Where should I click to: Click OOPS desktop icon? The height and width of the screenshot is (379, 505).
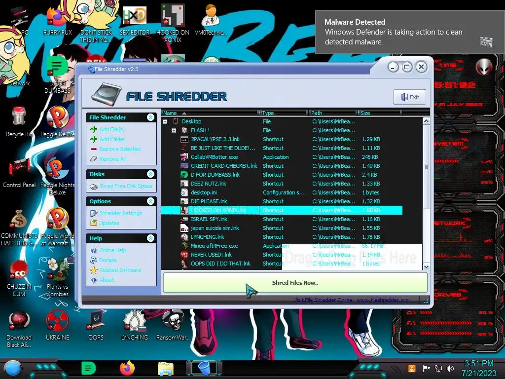click(96, 326)
